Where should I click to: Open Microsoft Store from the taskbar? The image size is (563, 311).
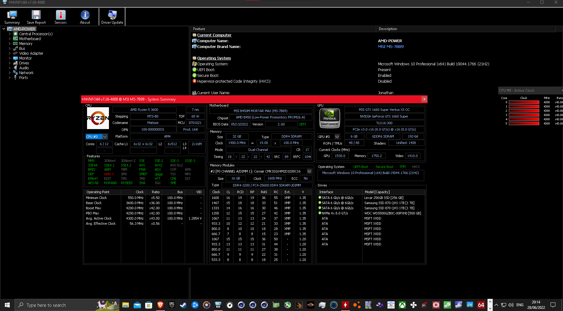tap(149, 305)
